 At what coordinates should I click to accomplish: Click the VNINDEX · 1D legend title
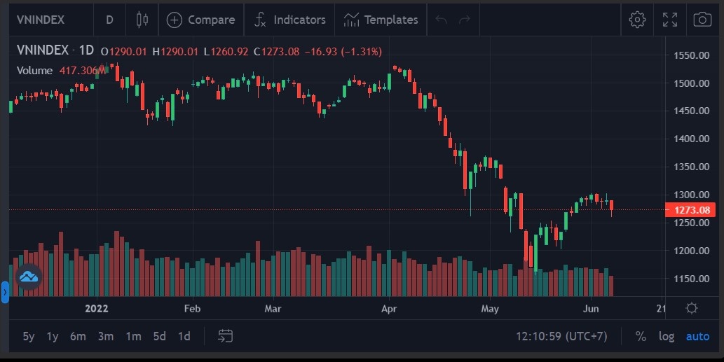55,50
